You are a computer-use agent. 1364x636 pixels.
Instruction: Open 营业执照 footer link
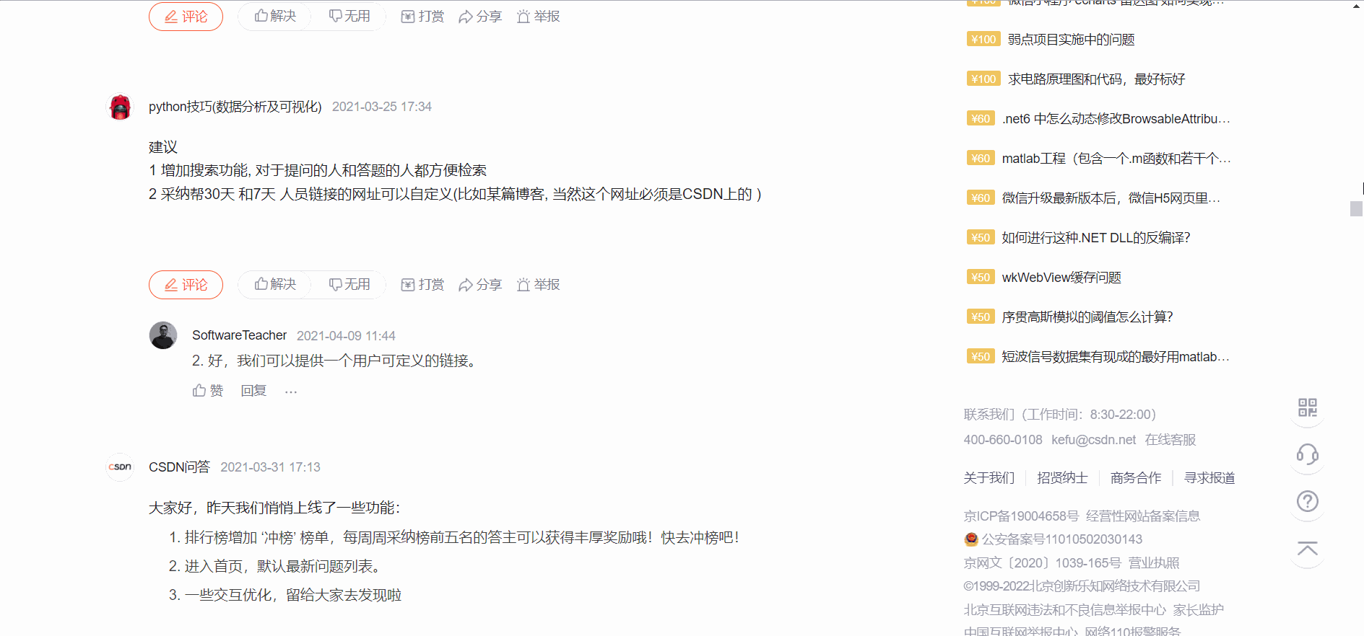click(x=1154, y=563)
